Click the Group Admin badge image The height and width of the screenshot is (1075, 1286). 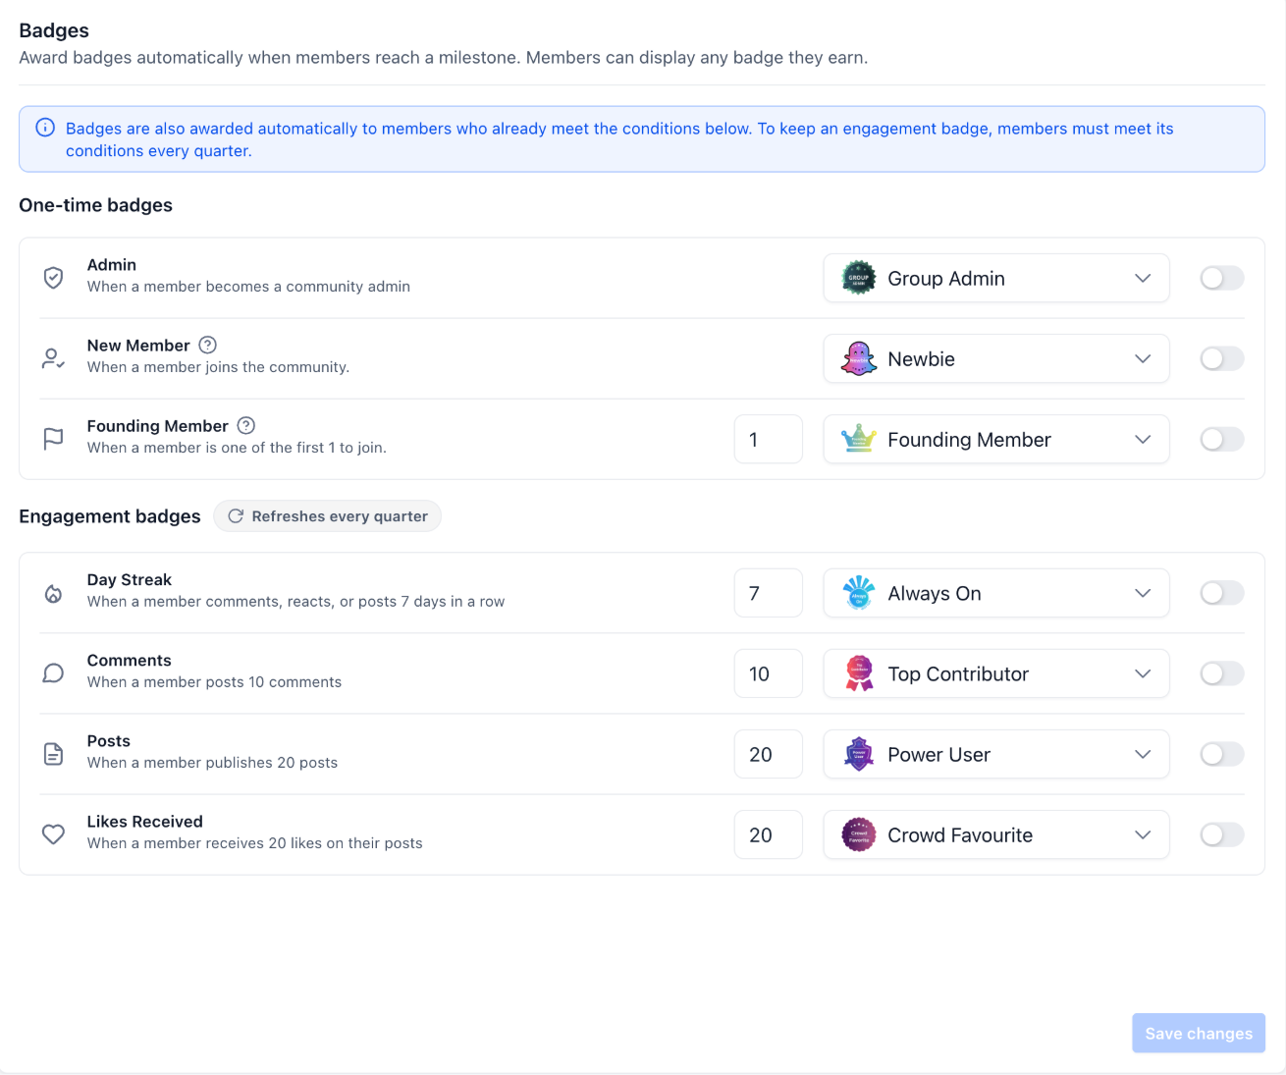[x=859, y=278]
